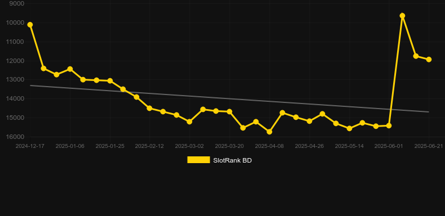Click the 13000 y-axis value label
The height and width of the screenshot is (216, 445).
pos(15,80)
